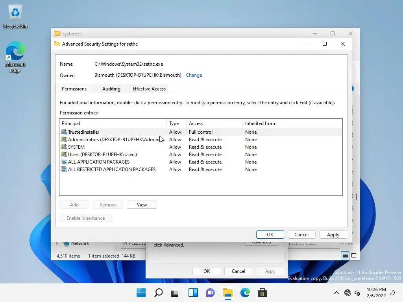Sort entries by Access column header
This screenshot has width=403, height=302.
pos(214,123)
